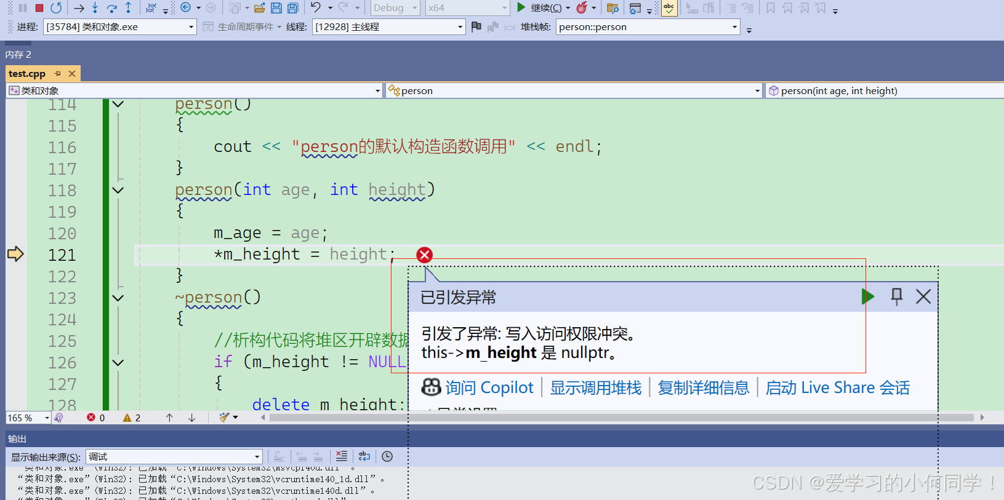Close the test.cpp tab
The height and width of the screenshot is (500, 1004).
point(72,73)
